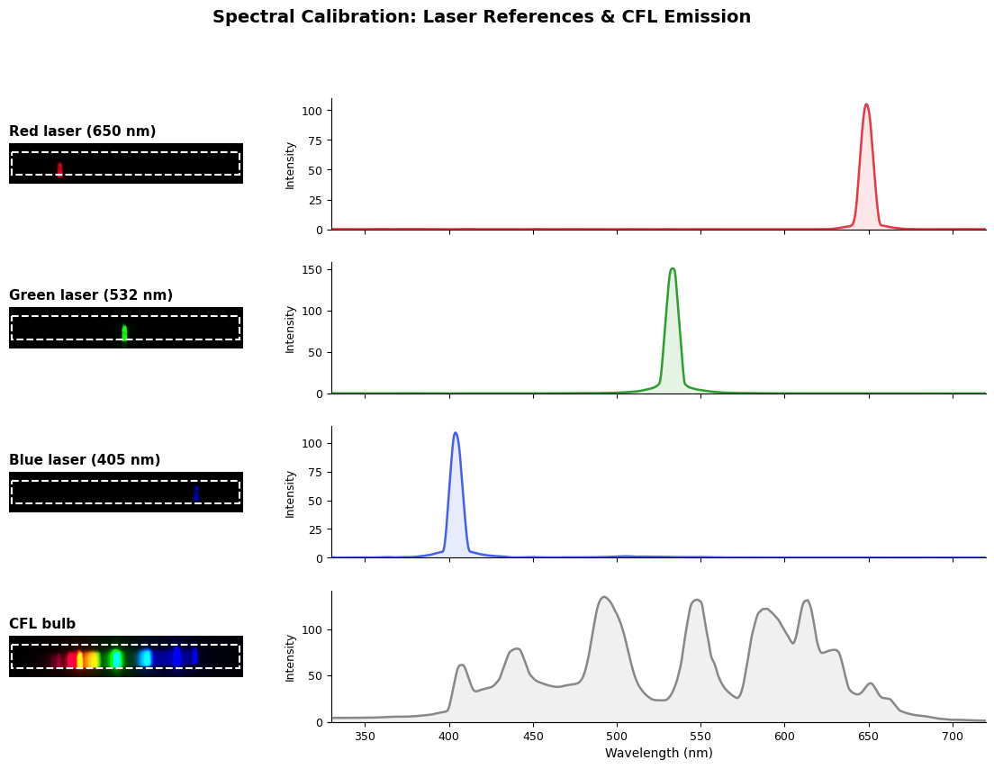The image size is (994, 769).
Task: Select the red spot in red laser strip
Action: (60, 169)
